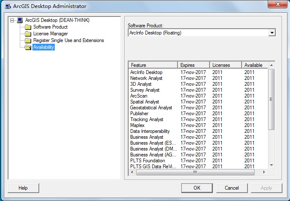Select ArcGIS Desktop (DEAN-THINK) root node
This screenshot has height=201, width=290.
click(57, 20)
